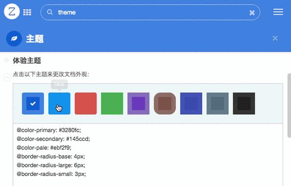Click the @color-secondary: #145ccd line
Image resolution: width=291 pixels, height=186 pixels.
(53, 139)
